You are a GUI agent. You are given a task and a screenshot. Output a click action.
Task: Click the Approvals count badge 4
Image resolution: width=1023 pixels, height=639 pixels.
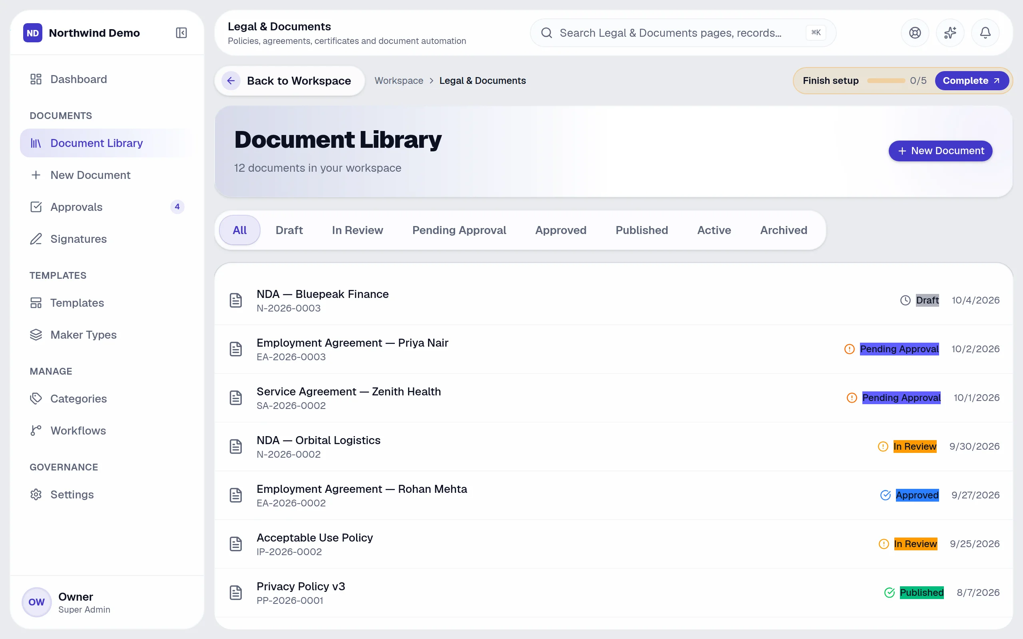tap(177, 206)
